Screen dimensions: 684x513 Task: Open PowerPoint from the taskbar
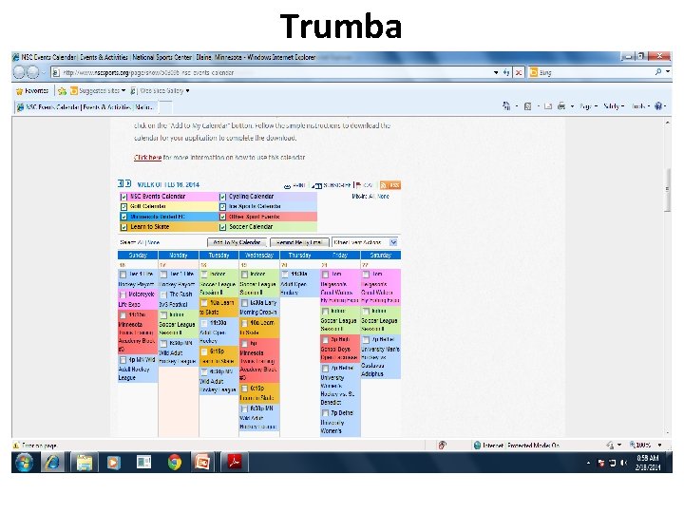pos(202,462)
